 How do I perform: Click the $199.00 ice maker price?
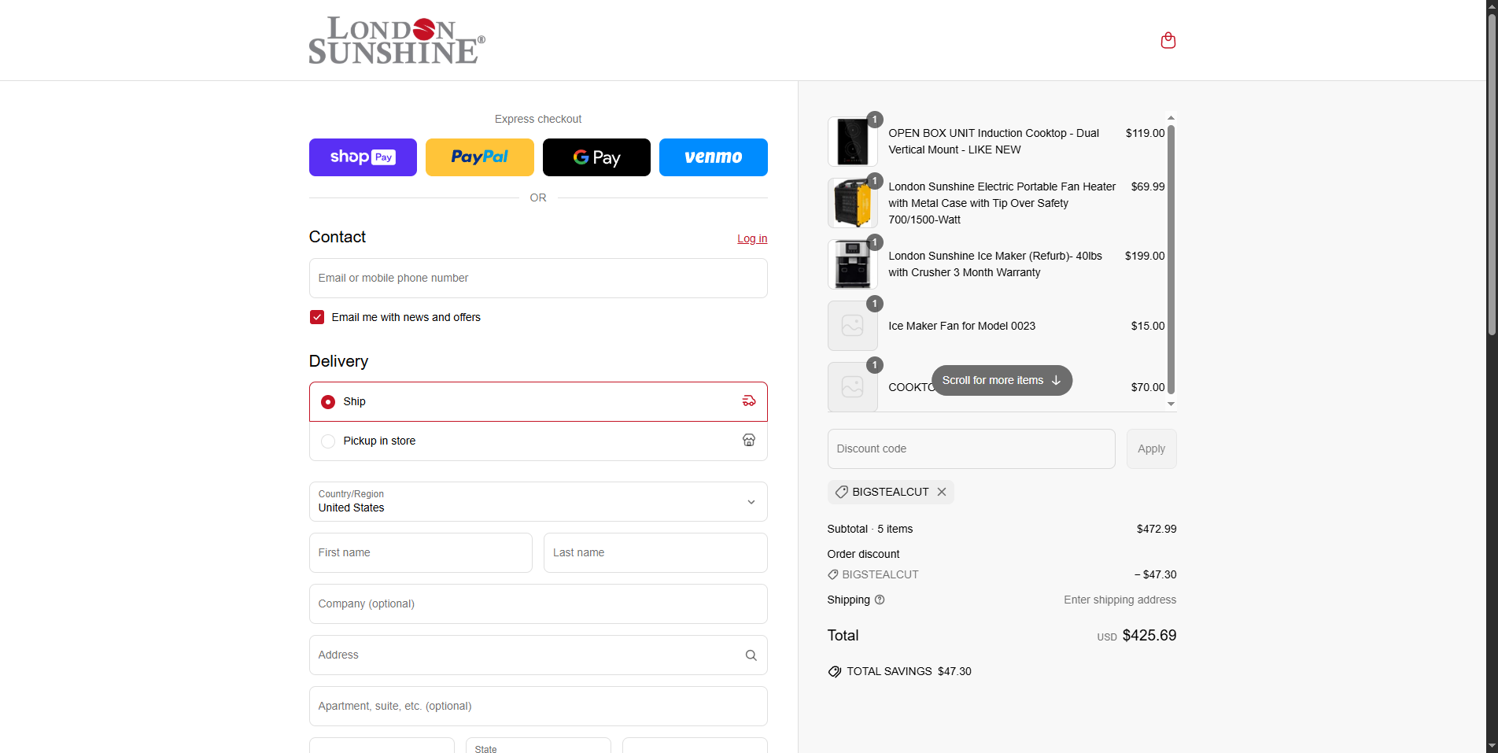(1145, 256)
